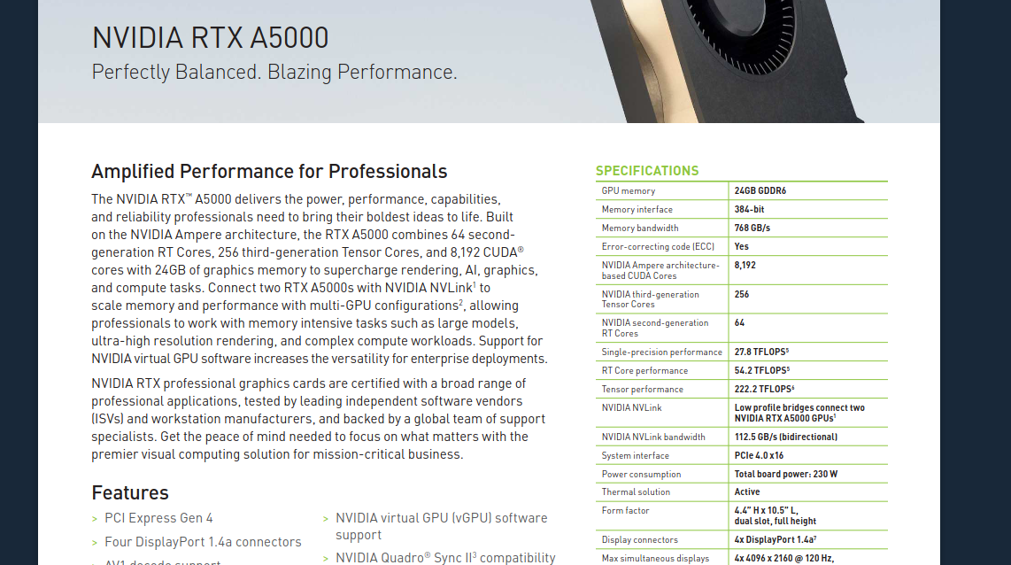
Task: Click 'NVIDIA NVLink bandwidth' label
Action: (653, 437)
